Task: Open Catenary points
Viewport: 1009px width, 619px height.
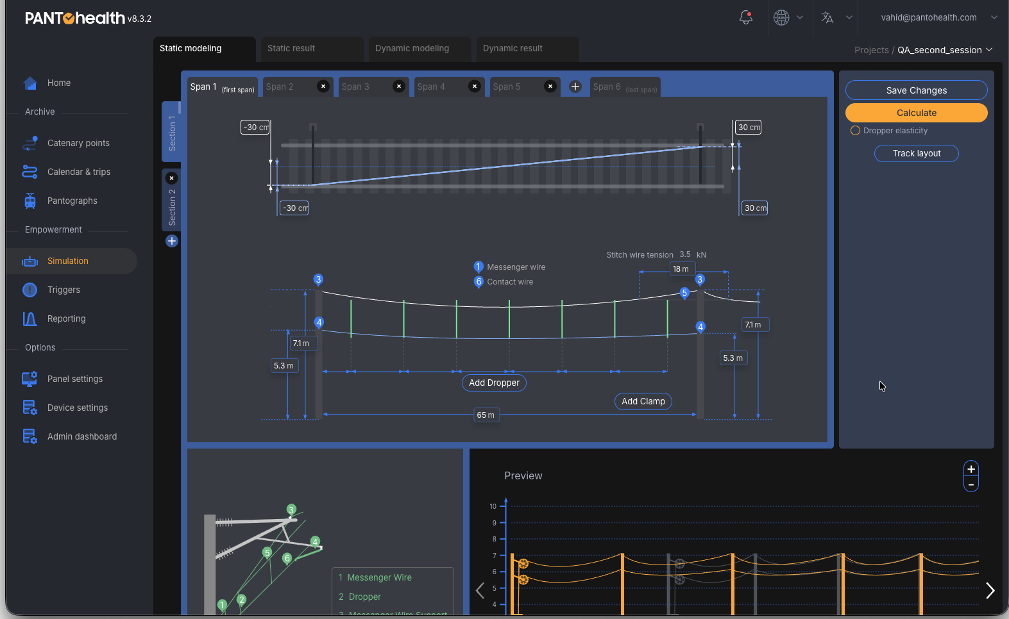Action: 78,143
